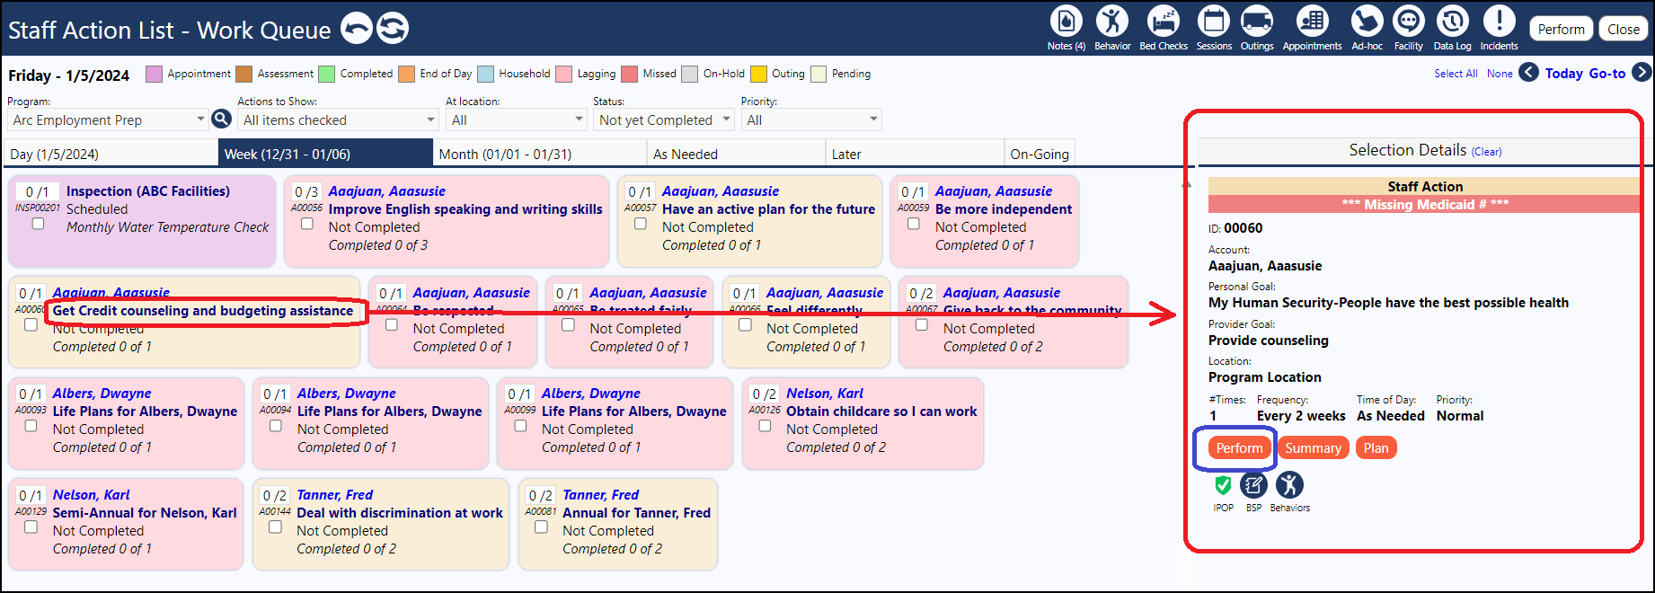Open the Facility icon
Screen dimensions: 1655x593
[x=1408, y=21]
